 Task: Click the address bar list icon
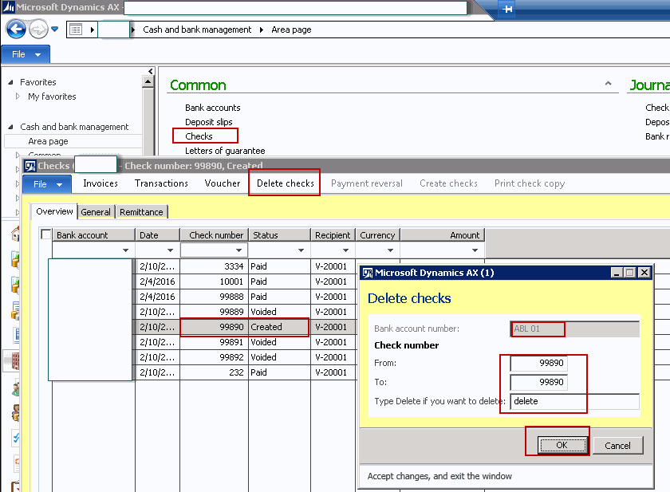tap(76, 30)
